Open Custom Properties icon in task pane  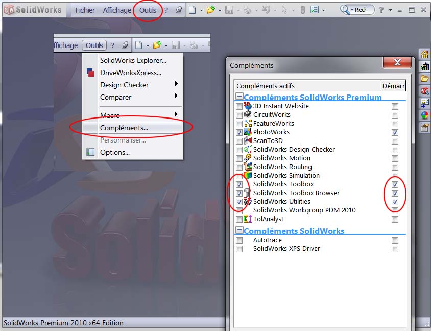click(x=424, y=127)
